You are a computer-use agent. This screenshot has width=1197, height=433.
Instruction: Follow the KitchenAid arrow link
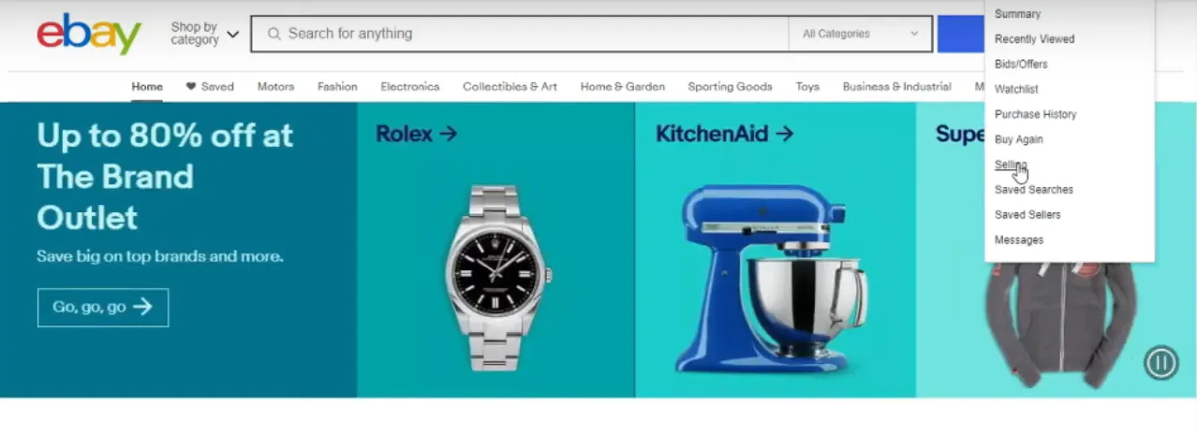point(724,134)
